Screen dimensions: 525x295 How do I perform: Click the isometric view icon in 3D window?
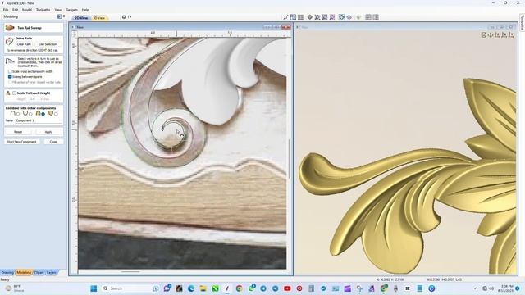coord(484,34)
